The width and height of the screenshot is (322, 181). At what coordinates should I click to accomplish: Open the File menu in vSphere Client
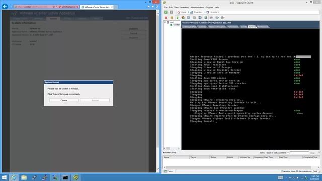click(166, 7)
